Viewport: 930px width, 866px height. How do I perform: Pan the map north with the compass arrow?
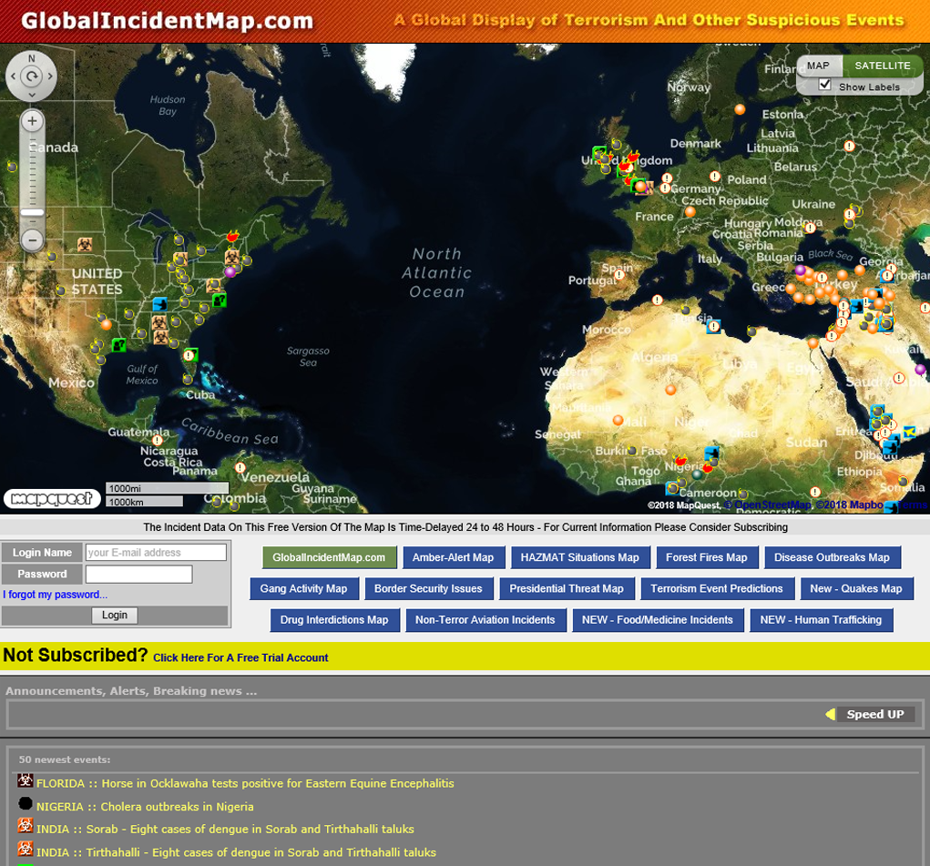coord(32,58)
